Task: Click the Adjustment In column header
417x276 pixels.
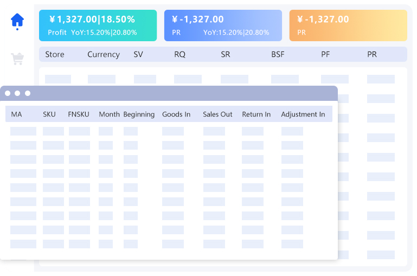Action: [303, 114]
